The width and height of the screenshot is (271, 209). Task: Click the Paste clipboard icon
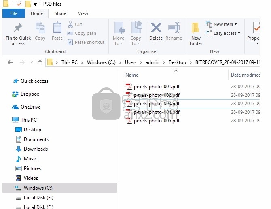57,28
